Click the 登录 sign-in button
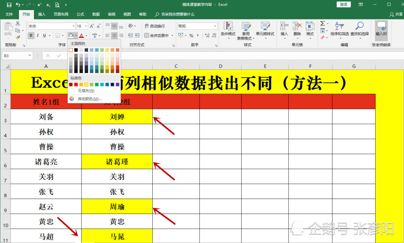This screenshot has height=243, width=404. [x=343, y=4]
